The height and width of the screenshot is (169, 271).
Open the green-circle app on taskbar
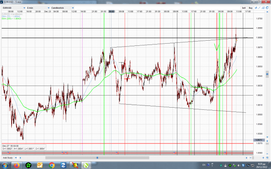[28, 166]
